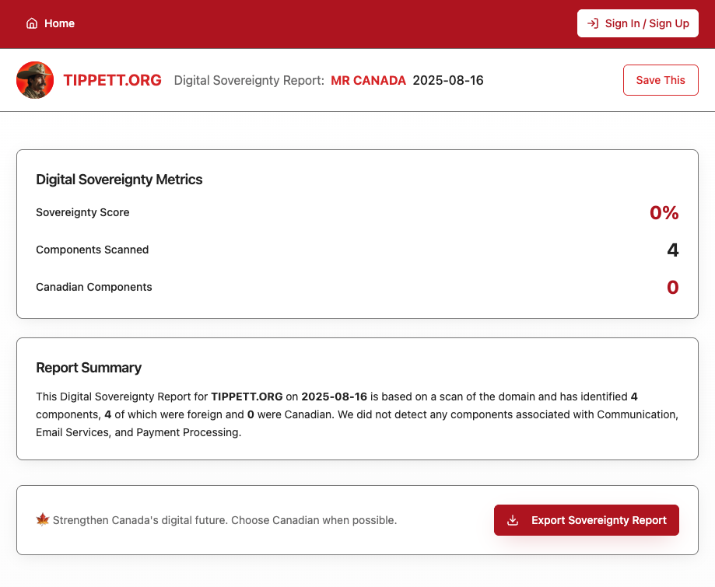Select the Canadian Components value 0
The width and height of the screenshot is (715, 587).
click(672, 287)
